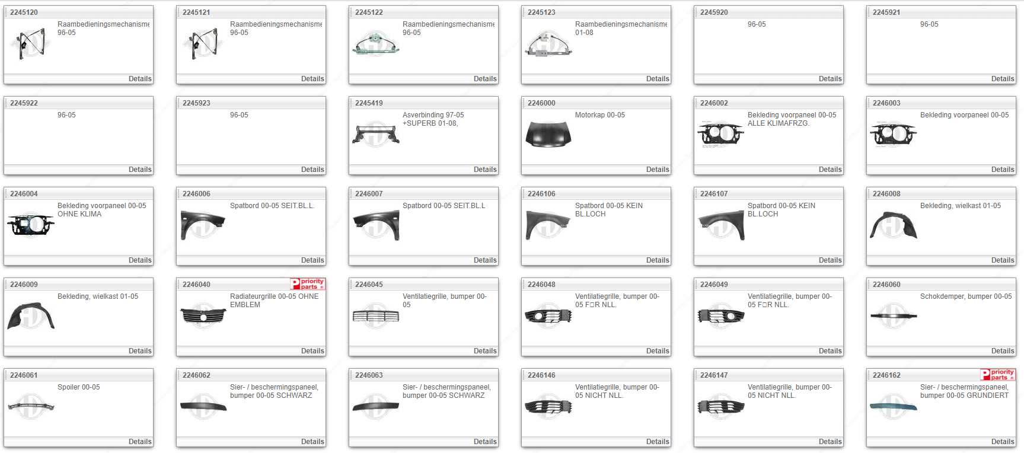
Task: Click the Schokdemper bumper 00-05 image
Action: click(893, 316)
